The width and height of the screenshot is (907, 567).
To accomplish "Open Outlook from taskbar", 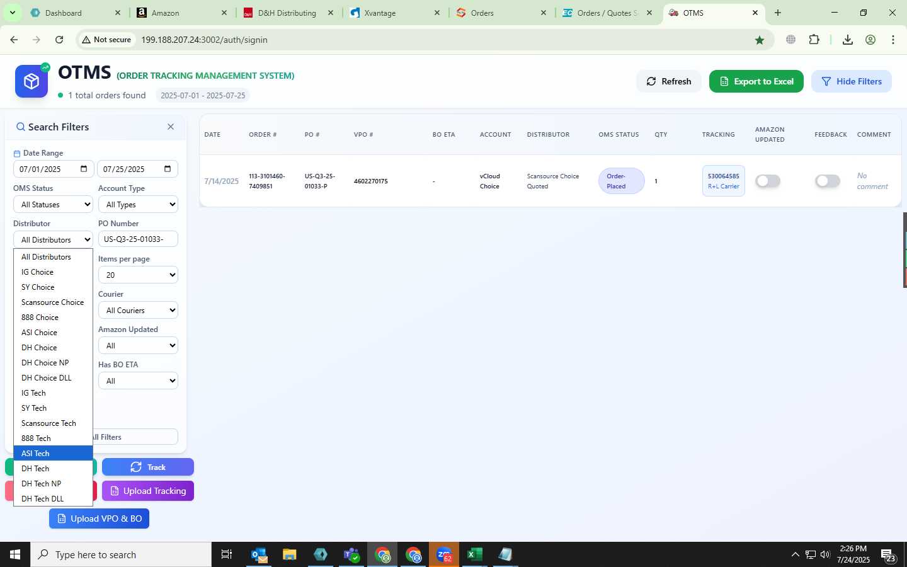I will pyautogui.click(x=259, y=554).
